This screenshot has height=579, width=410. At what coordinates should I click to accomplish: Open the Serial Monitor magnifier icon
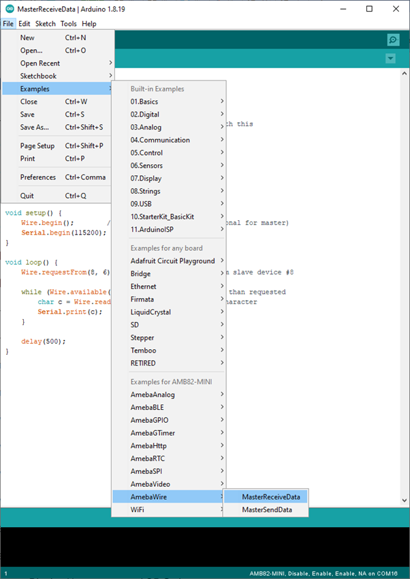[392, 40]
